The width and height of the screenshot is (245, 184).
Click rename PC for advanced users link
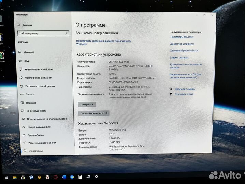point(185,76)
